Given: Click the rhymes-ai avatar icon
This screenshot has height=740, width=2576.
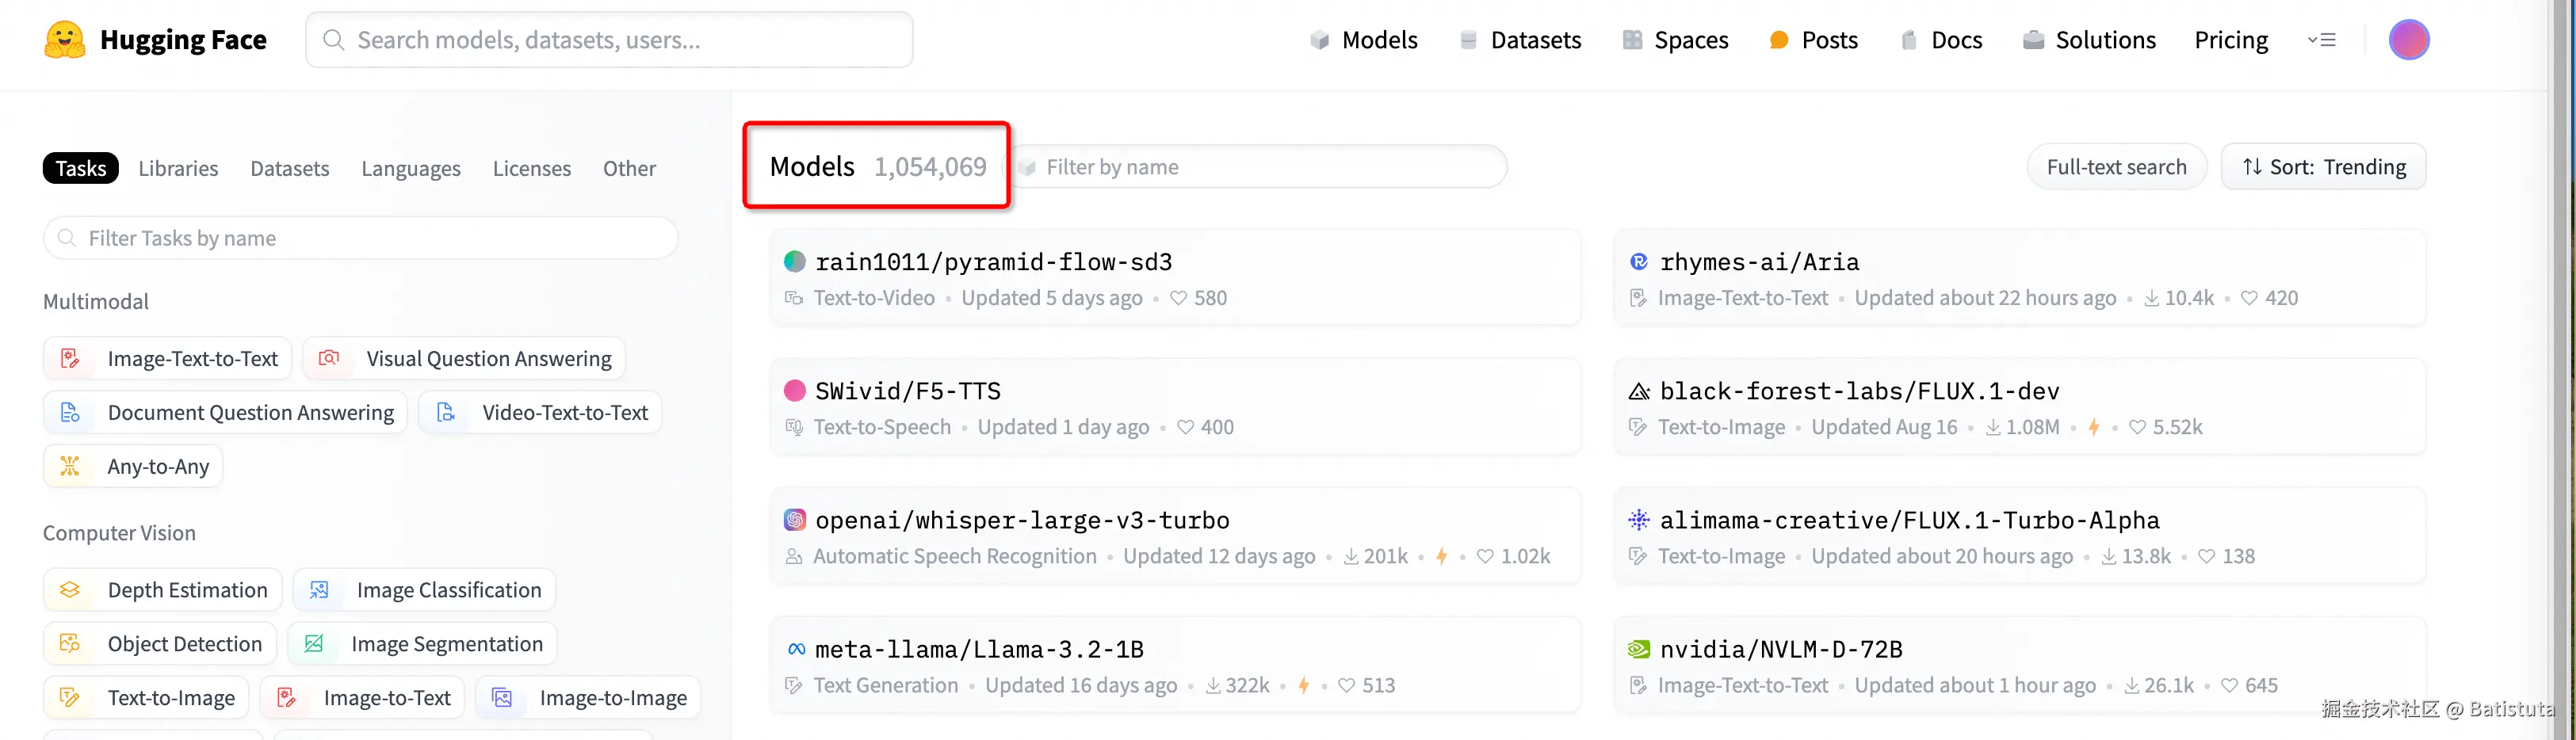Looking at the screenshot, I should pyautogui.click(x=1639, y=262).
